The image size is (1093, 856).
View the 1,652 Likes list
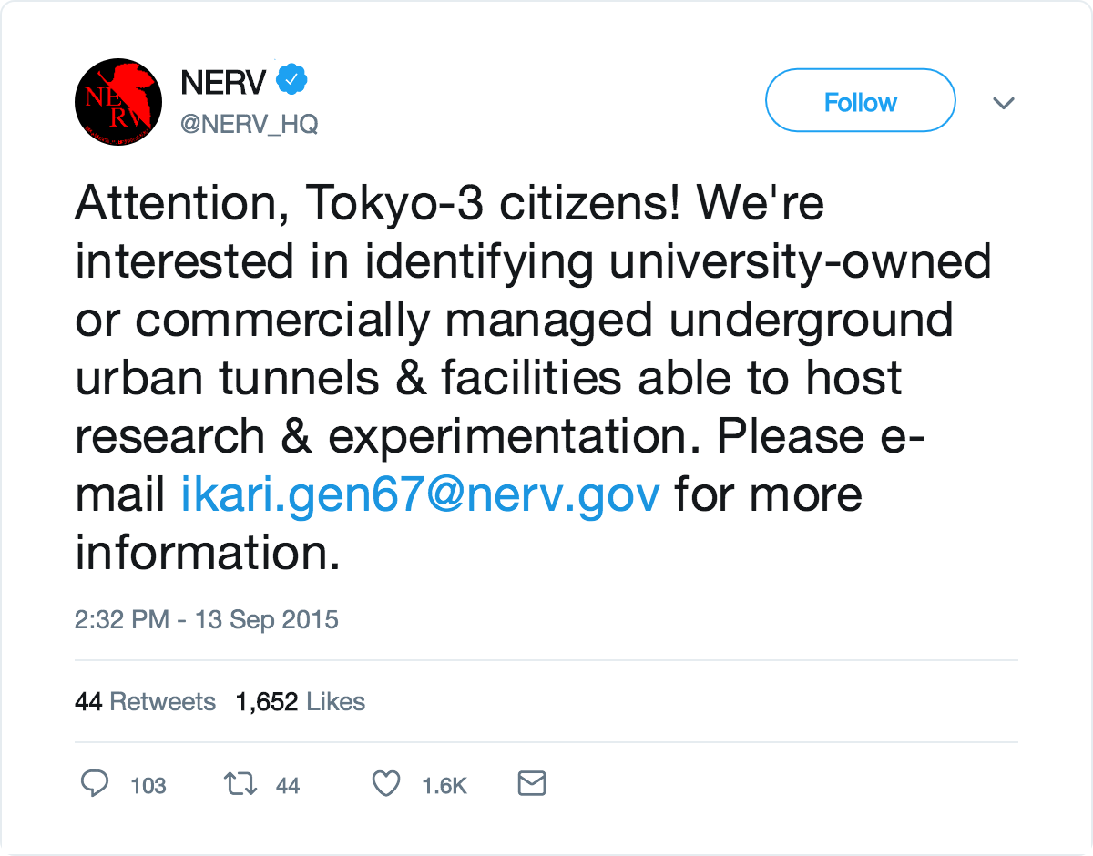coord(300,702)
